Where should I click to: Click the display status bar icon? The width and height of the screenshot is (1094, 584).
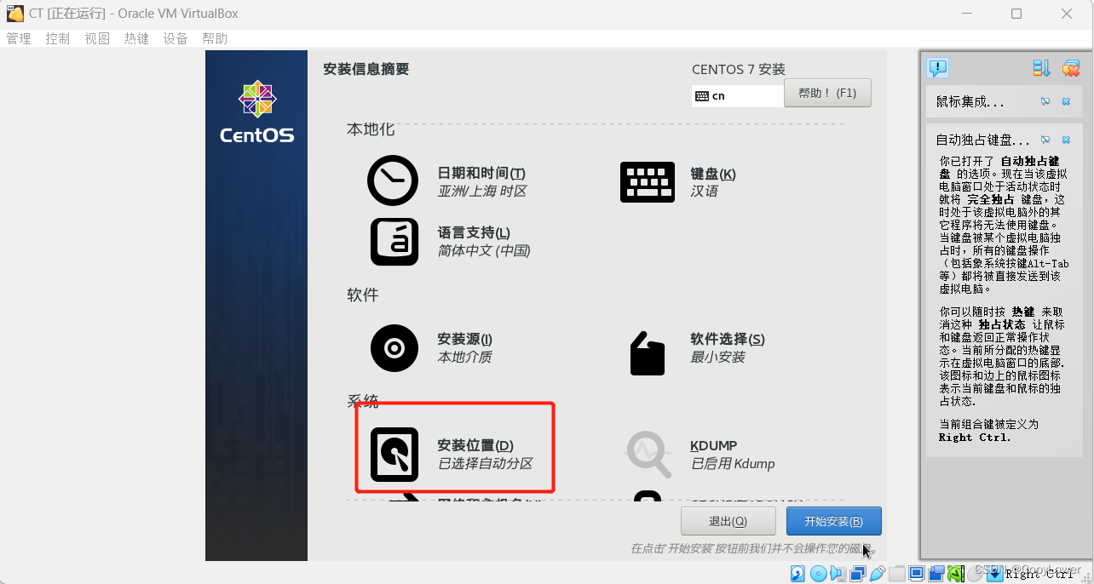click(917, 574)
